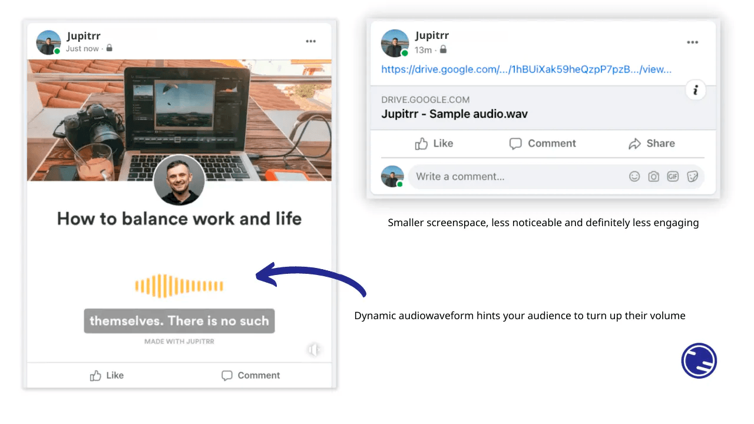Click commenter avatar next to comment box
Image resolution: width=754 pixels, height=424 pixels.
(392, 177)
